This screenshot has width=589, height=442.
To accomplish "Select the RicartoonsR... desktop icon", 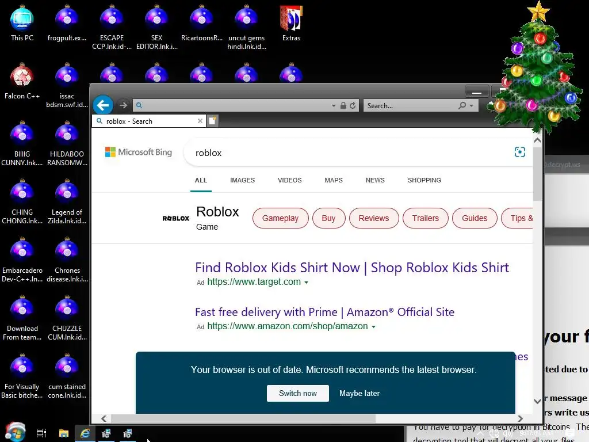I will click(x=202, y=23).
